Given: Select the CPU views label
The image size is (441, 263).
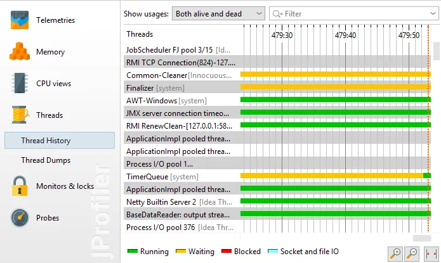Looking at the screenshot, I should click(53, 84).
